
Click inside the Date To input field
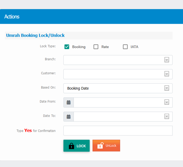119,117
